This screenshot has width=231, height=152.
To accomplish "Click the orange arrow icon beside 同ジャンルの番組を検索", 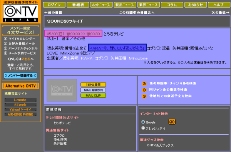I will (144, 90).
